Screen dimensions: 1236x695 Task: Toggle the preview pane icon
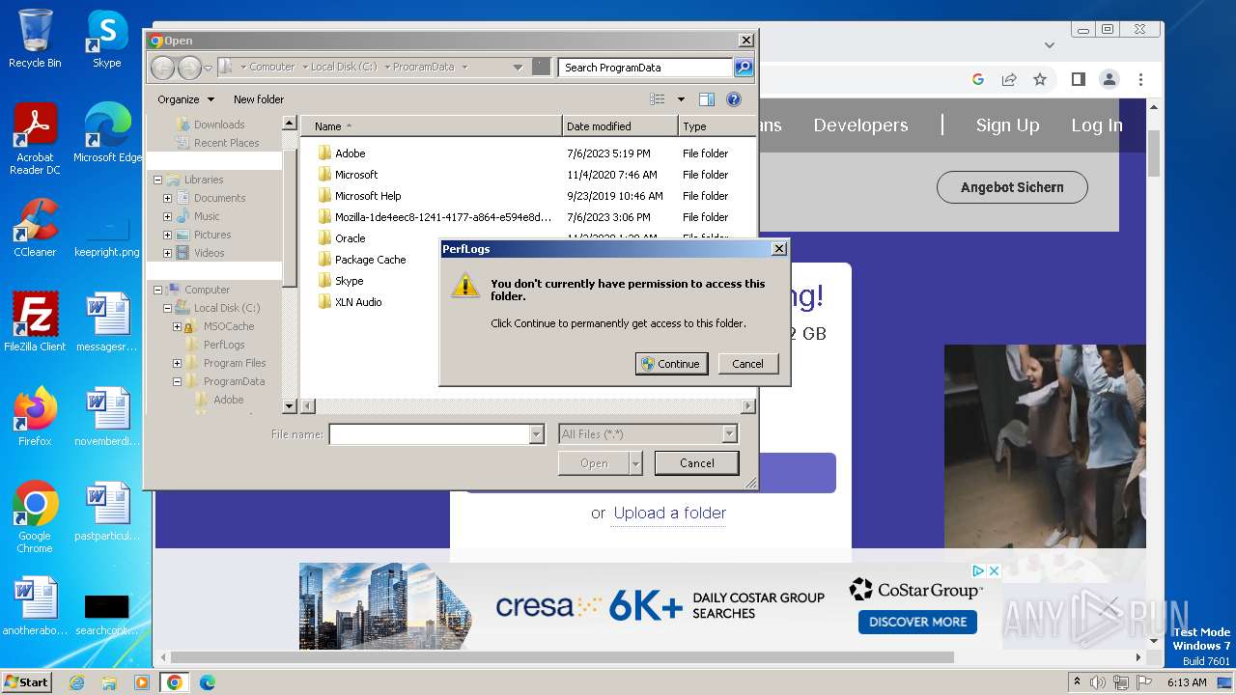[x=707, y=99]
